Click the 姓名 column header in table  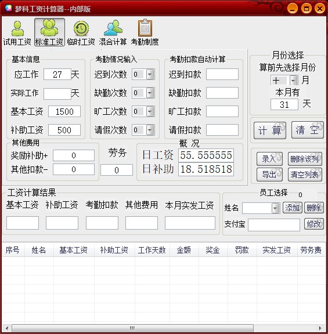click(x=39, y=250)
